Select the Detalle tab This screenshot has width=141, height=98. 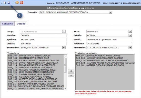[x=21, y=24]
